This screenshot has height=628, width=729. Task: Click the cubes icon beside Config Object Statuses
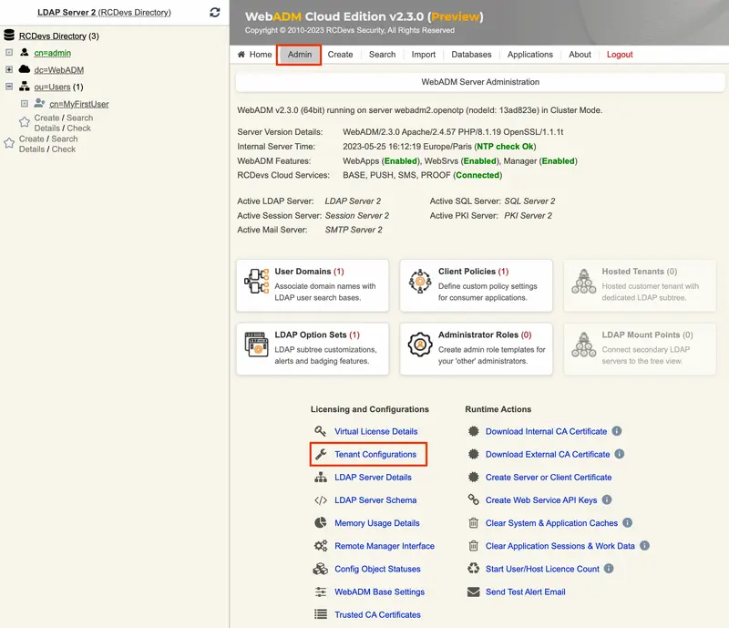[321, 569]
